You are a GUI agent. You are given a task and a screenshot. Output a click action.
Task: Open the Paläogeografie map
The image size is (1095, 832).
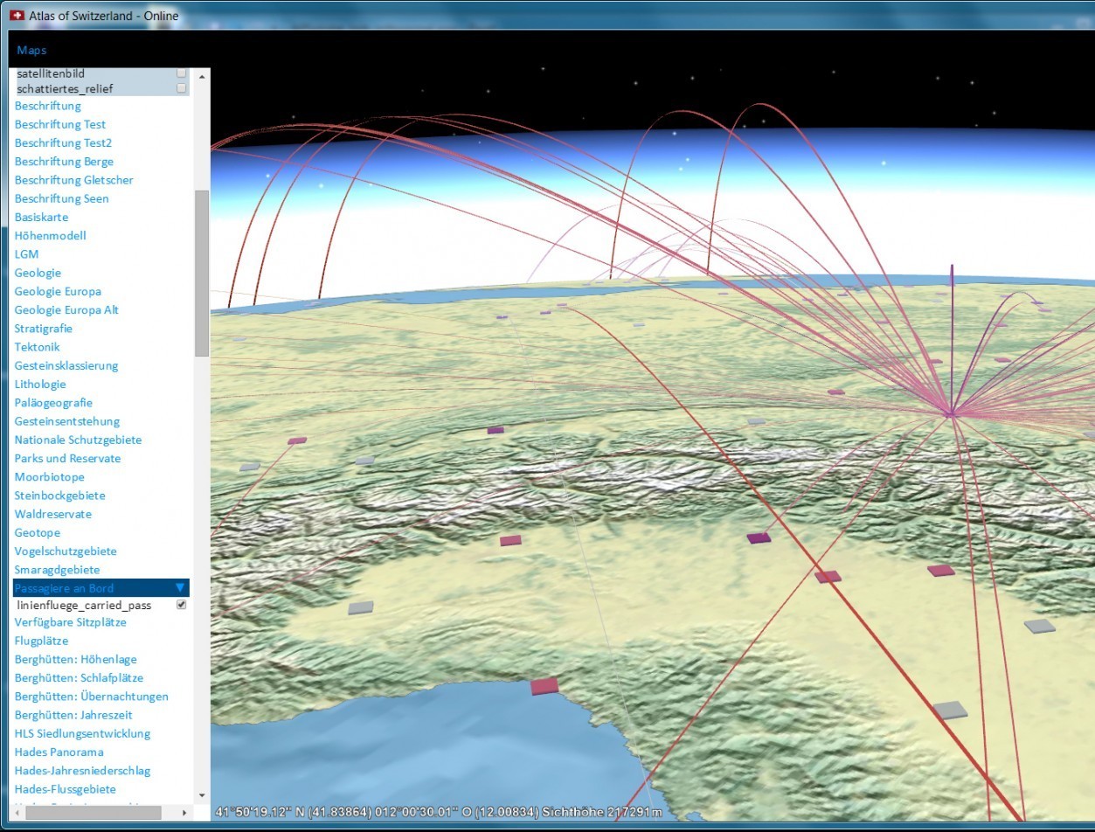click(x=53, y=403)
